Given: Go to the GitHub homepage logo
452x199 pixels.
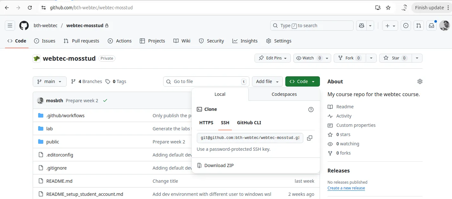Looking at the screenshot, I should [24, 26].
